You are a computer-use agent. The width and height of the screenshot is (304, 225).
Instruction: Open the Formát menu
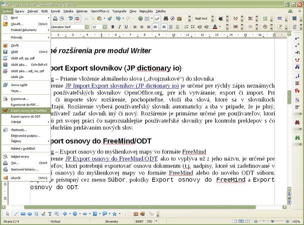click(55, 11)
